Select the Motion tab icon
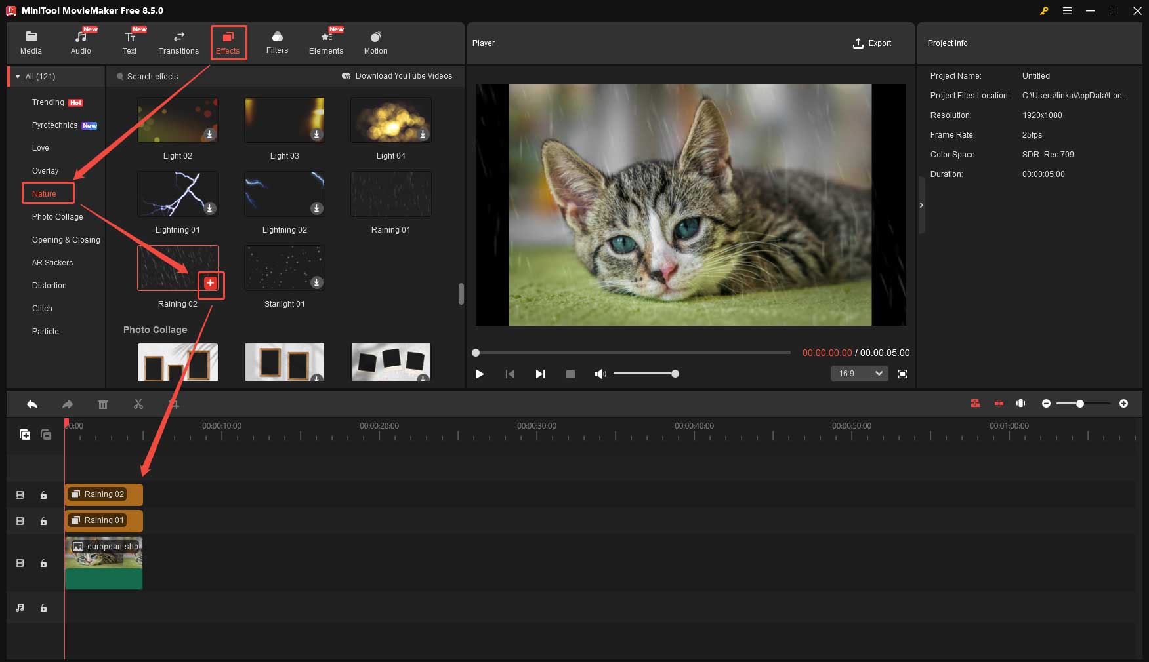 [x=375, y=42]
